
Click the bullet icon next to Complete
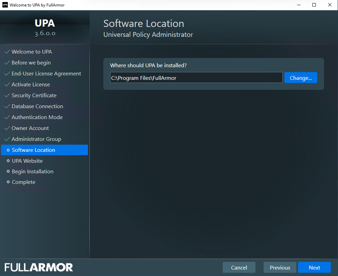click(x=8, y=182)
